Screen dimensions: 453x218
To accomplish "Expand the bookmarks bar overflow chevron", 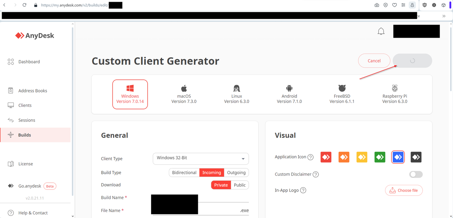I will (444, 16).
